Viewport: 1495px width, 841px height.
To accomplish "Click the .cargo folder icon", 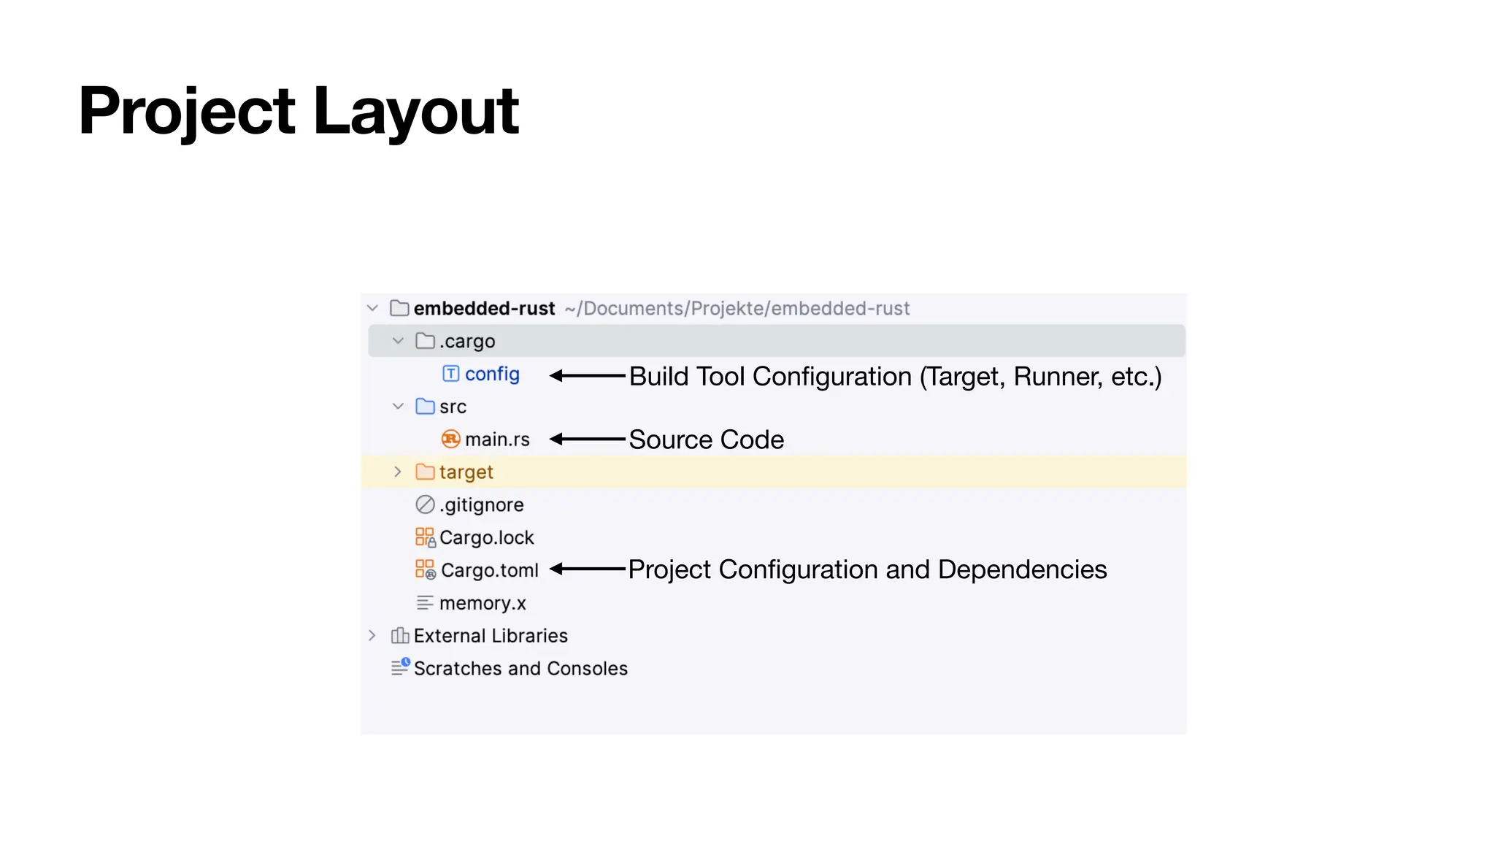I will [x=425, y=341].
